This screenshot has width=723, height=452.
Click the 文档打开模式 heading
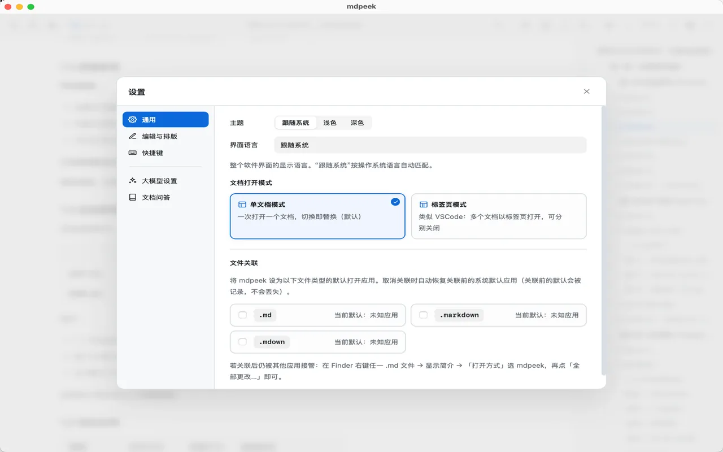[251, 183]
